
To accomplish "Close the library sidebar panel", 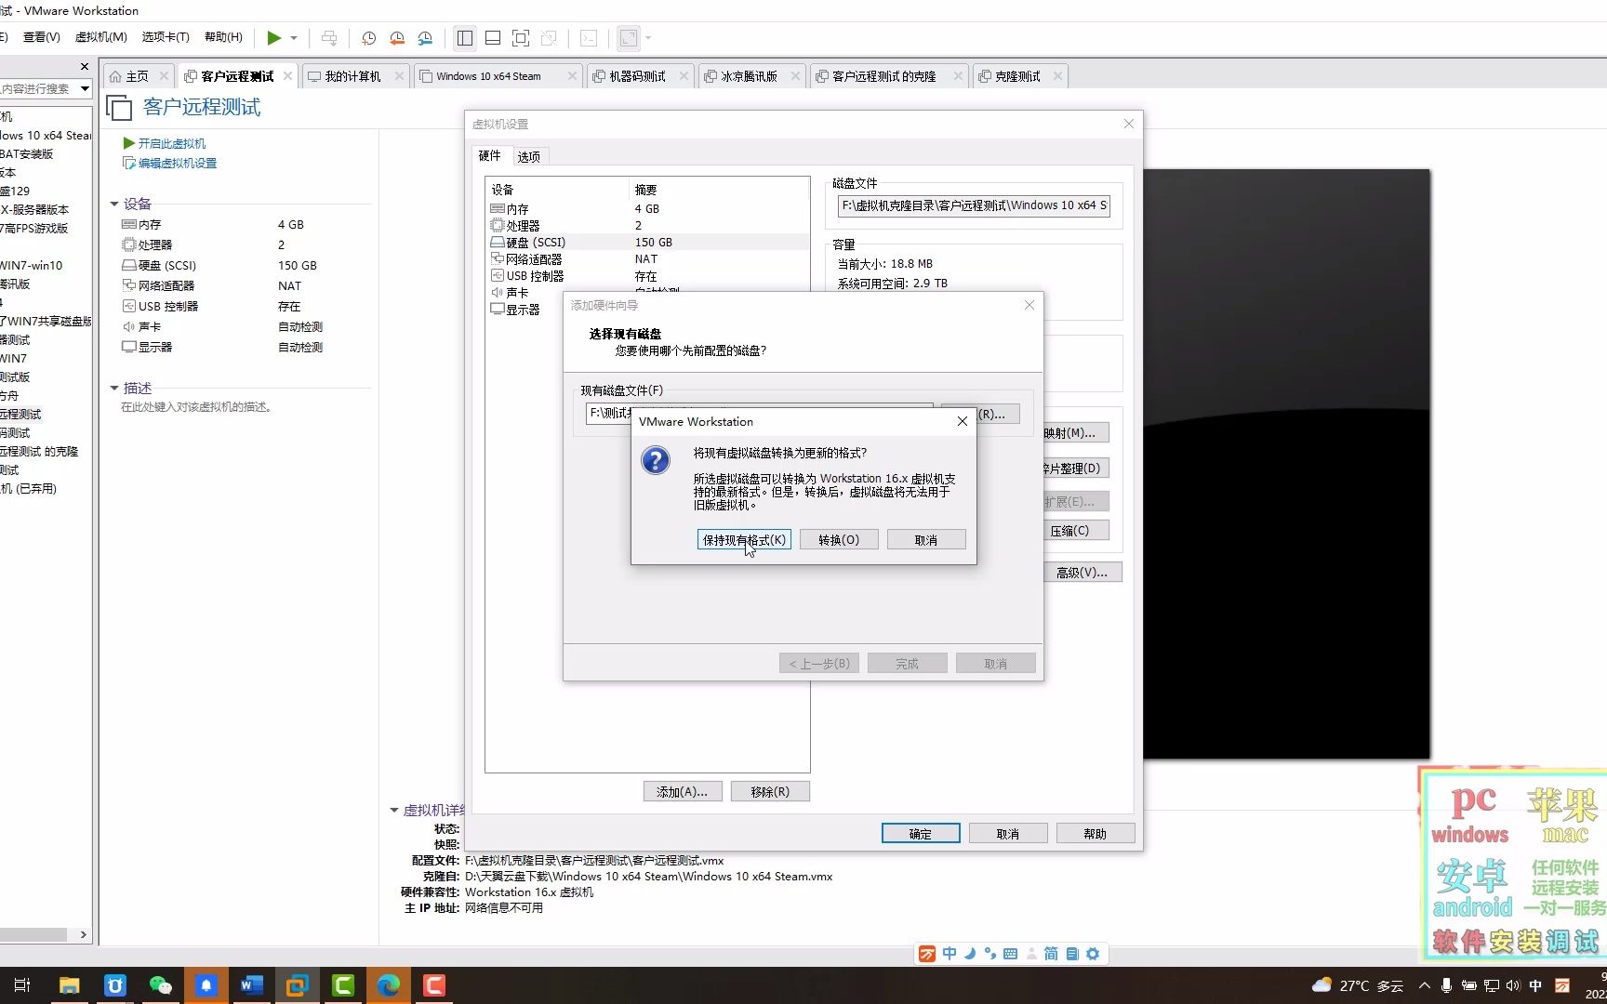I will [x=85, y=67].
